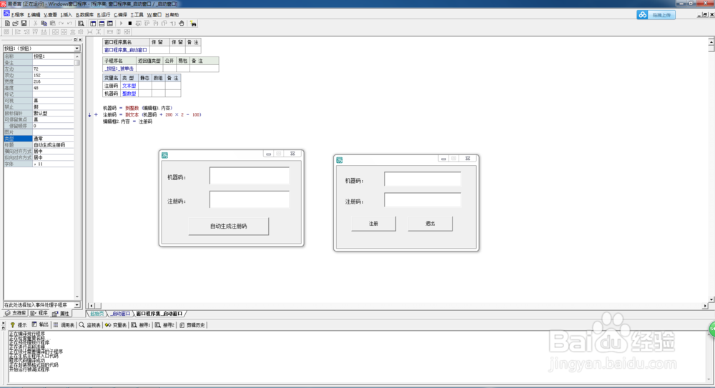The width and height of the screenshot is (715, 388).
Task: Click the 自动生成注册码 button
Action: tap(229, 226)
